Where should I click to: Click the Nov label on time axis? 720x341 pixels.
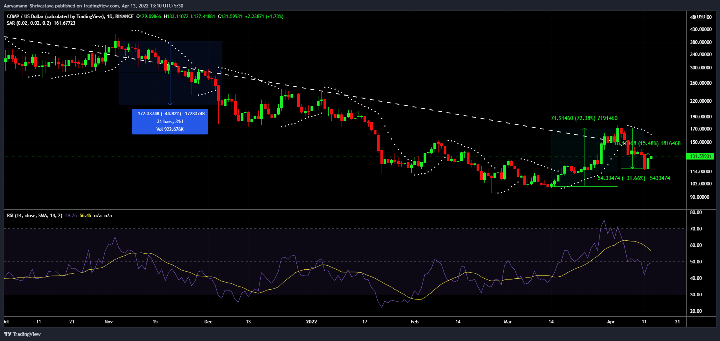(109, 322)
